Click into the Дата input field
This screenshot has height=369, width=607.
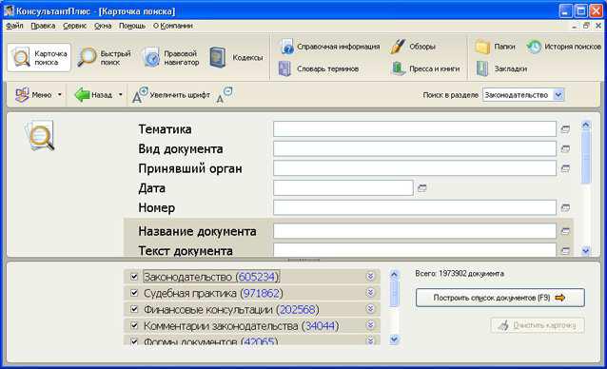343,188
